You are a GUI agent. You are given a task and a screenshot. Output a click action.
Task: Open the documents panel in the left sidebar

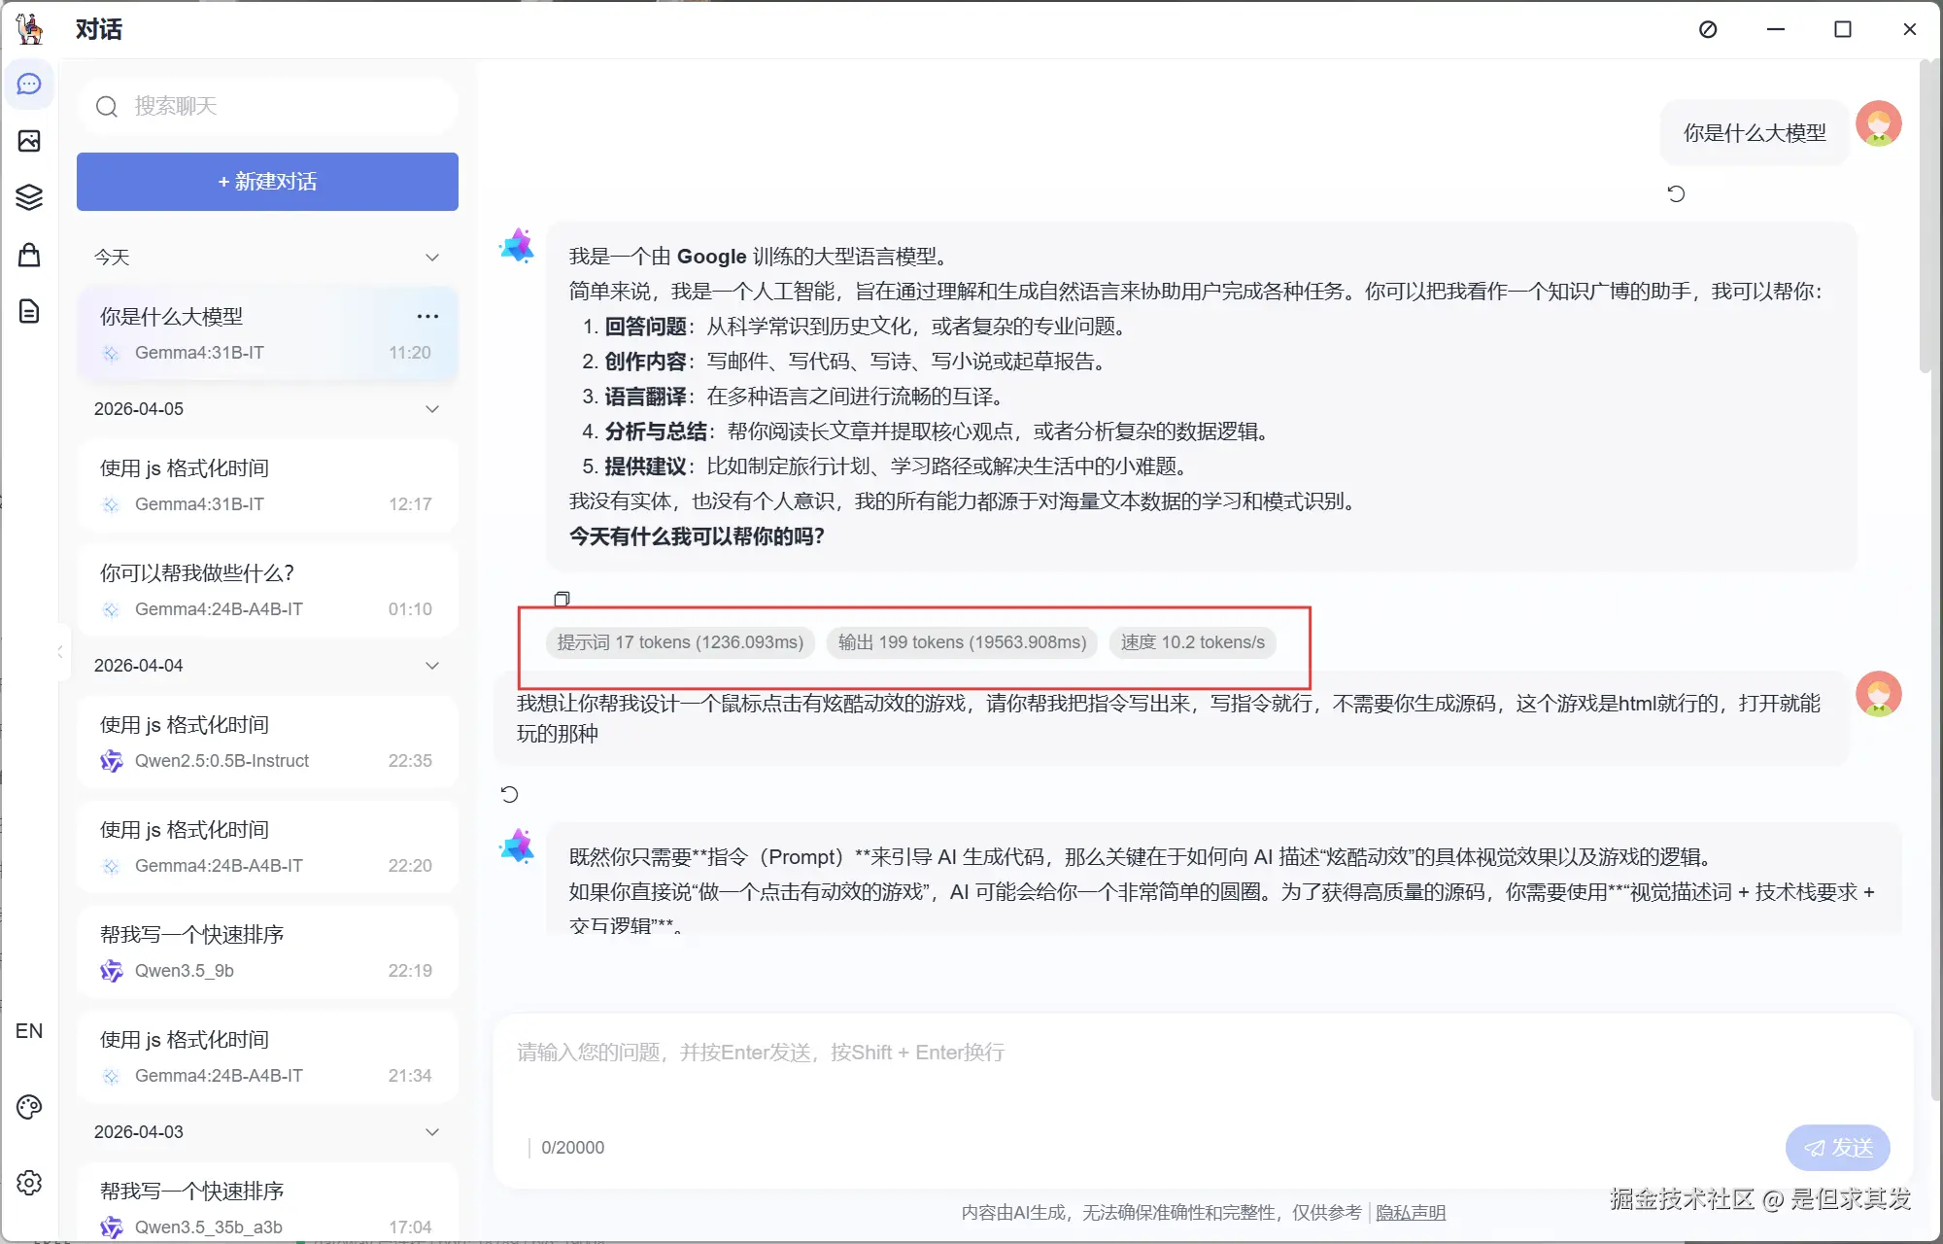[x=29, y=311]
